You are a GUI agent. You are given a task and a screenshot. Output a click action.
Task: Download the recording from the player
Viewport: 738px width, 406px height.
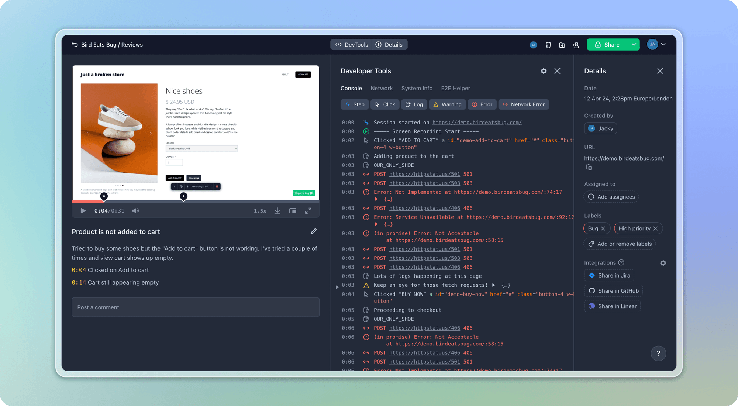(x=277, y=210)
